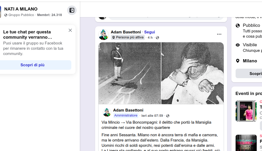The image size is (262, 151).
Task: Click the 'Adam Basettoni' name in shared post
Action: pyautogui.click(x=128, y=110)
